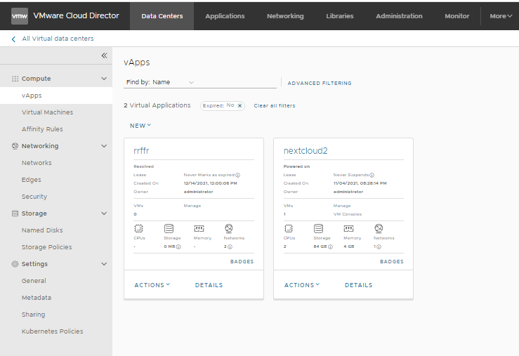
Task: Click info icon beside rrffr networks count
Action: [x=230, y=247]
